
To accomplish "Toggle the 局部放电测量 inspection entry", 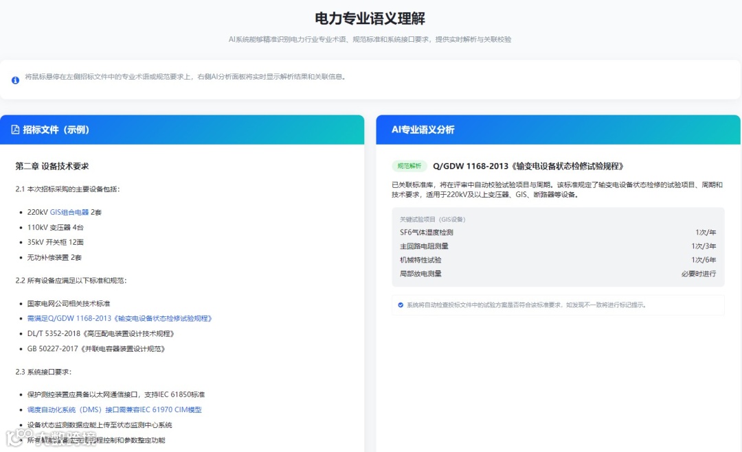I will click(x=556, y=273).
